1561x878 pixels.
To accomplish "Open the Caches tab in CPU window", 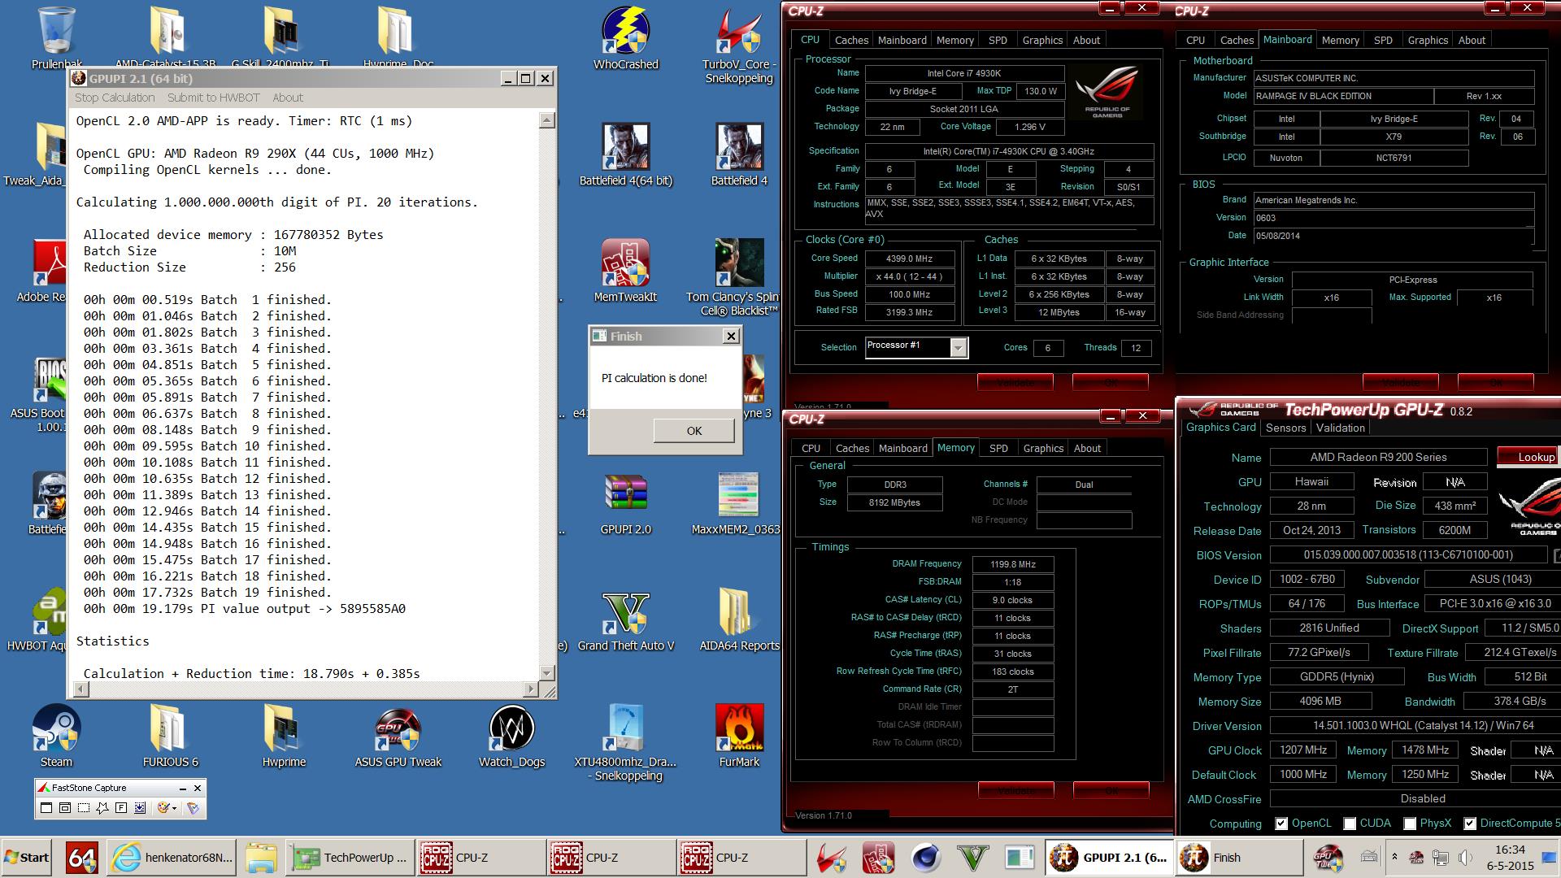I will tap(851, 40).
